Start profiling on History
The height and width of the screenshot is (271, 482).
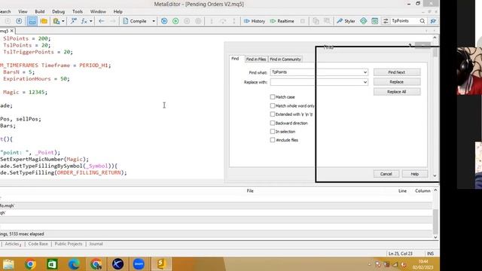point(255,21)
